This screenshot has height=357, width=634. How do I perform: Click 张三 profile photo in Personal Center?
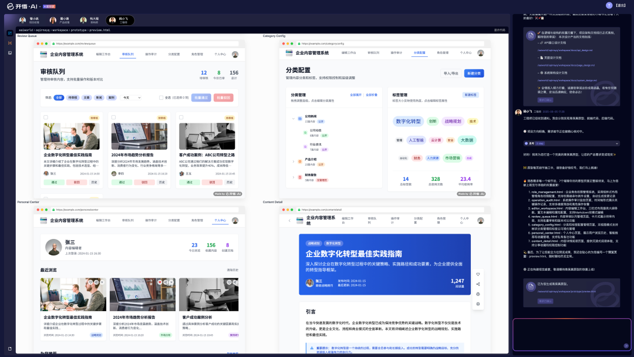coord(53,247)
